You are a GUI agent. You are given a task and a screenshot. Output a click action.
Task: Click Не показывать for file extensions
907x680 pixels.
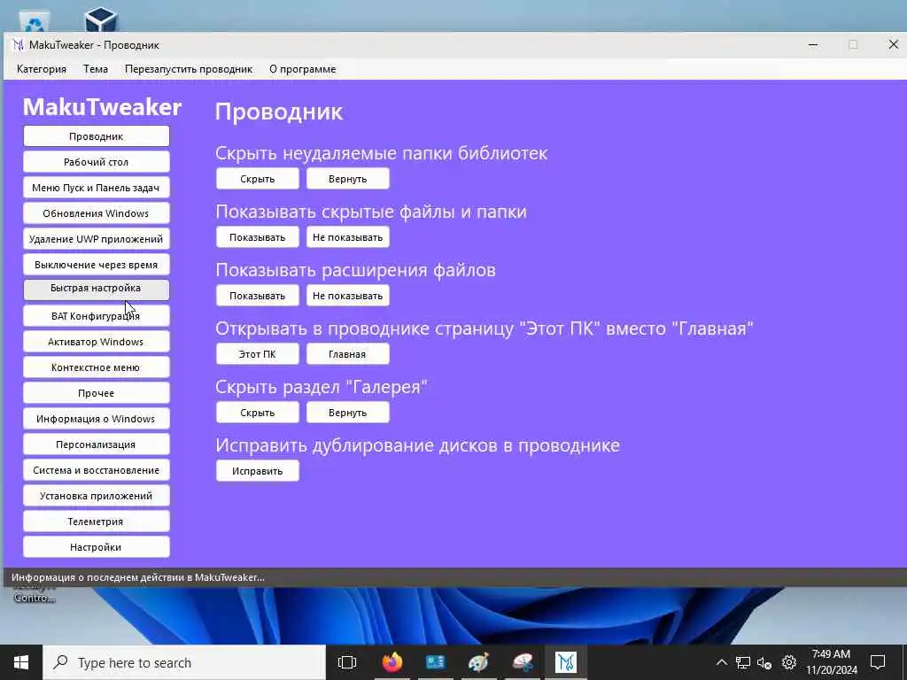(347, 296)
